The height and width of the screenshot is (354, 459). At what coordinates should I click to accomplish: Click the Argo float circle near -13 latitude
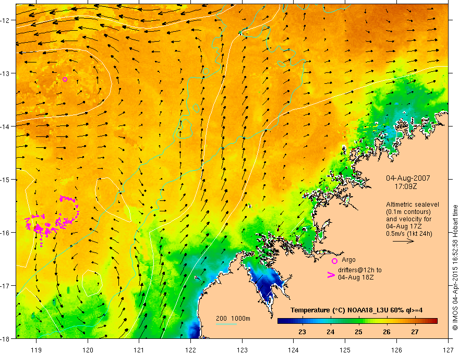pos(65,79)
